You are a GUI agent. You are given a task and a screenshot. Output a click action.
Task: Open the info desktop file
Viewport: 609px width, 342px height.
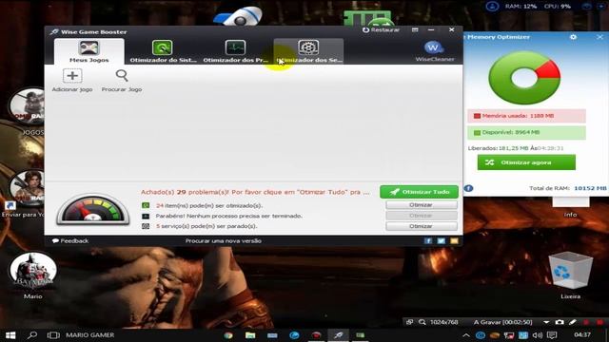pos(571,207)
